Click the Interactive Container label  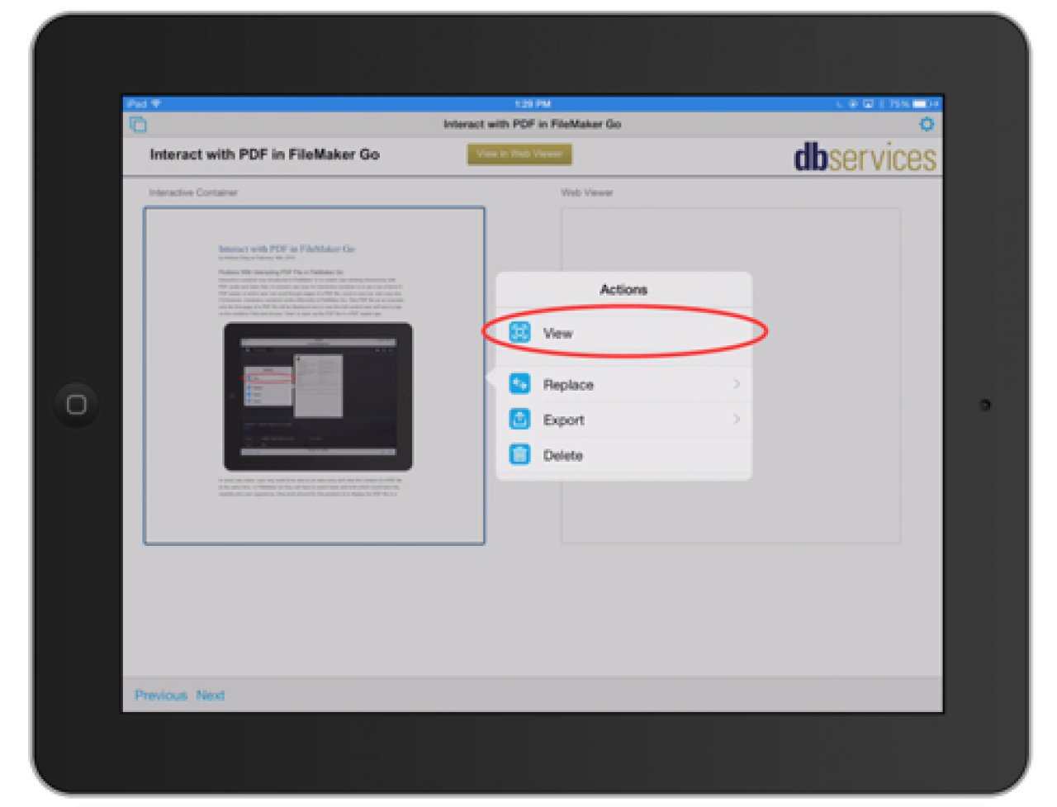click(x=193, y=192)
